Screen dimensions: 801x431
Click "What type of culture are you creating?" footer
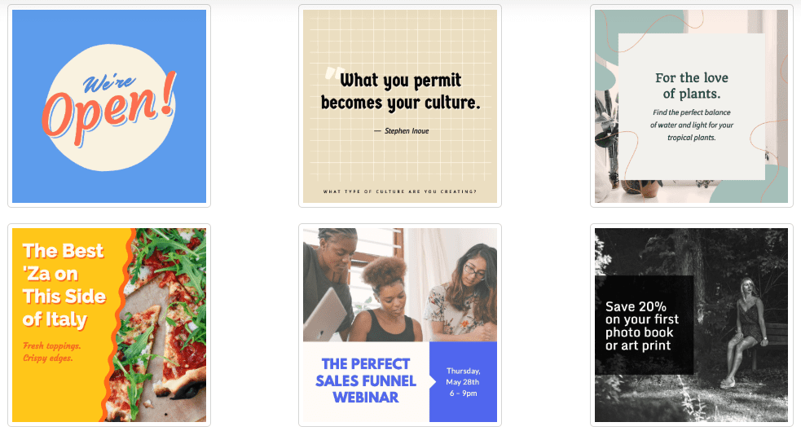click(x=400, y=191)
